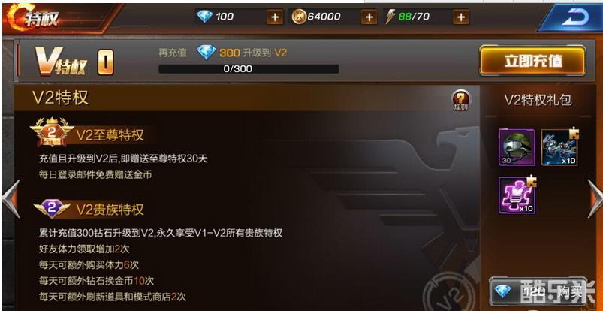Screen dimensions: 603x311
Task: Click the diamond balance icon
Action: (204, 17)
